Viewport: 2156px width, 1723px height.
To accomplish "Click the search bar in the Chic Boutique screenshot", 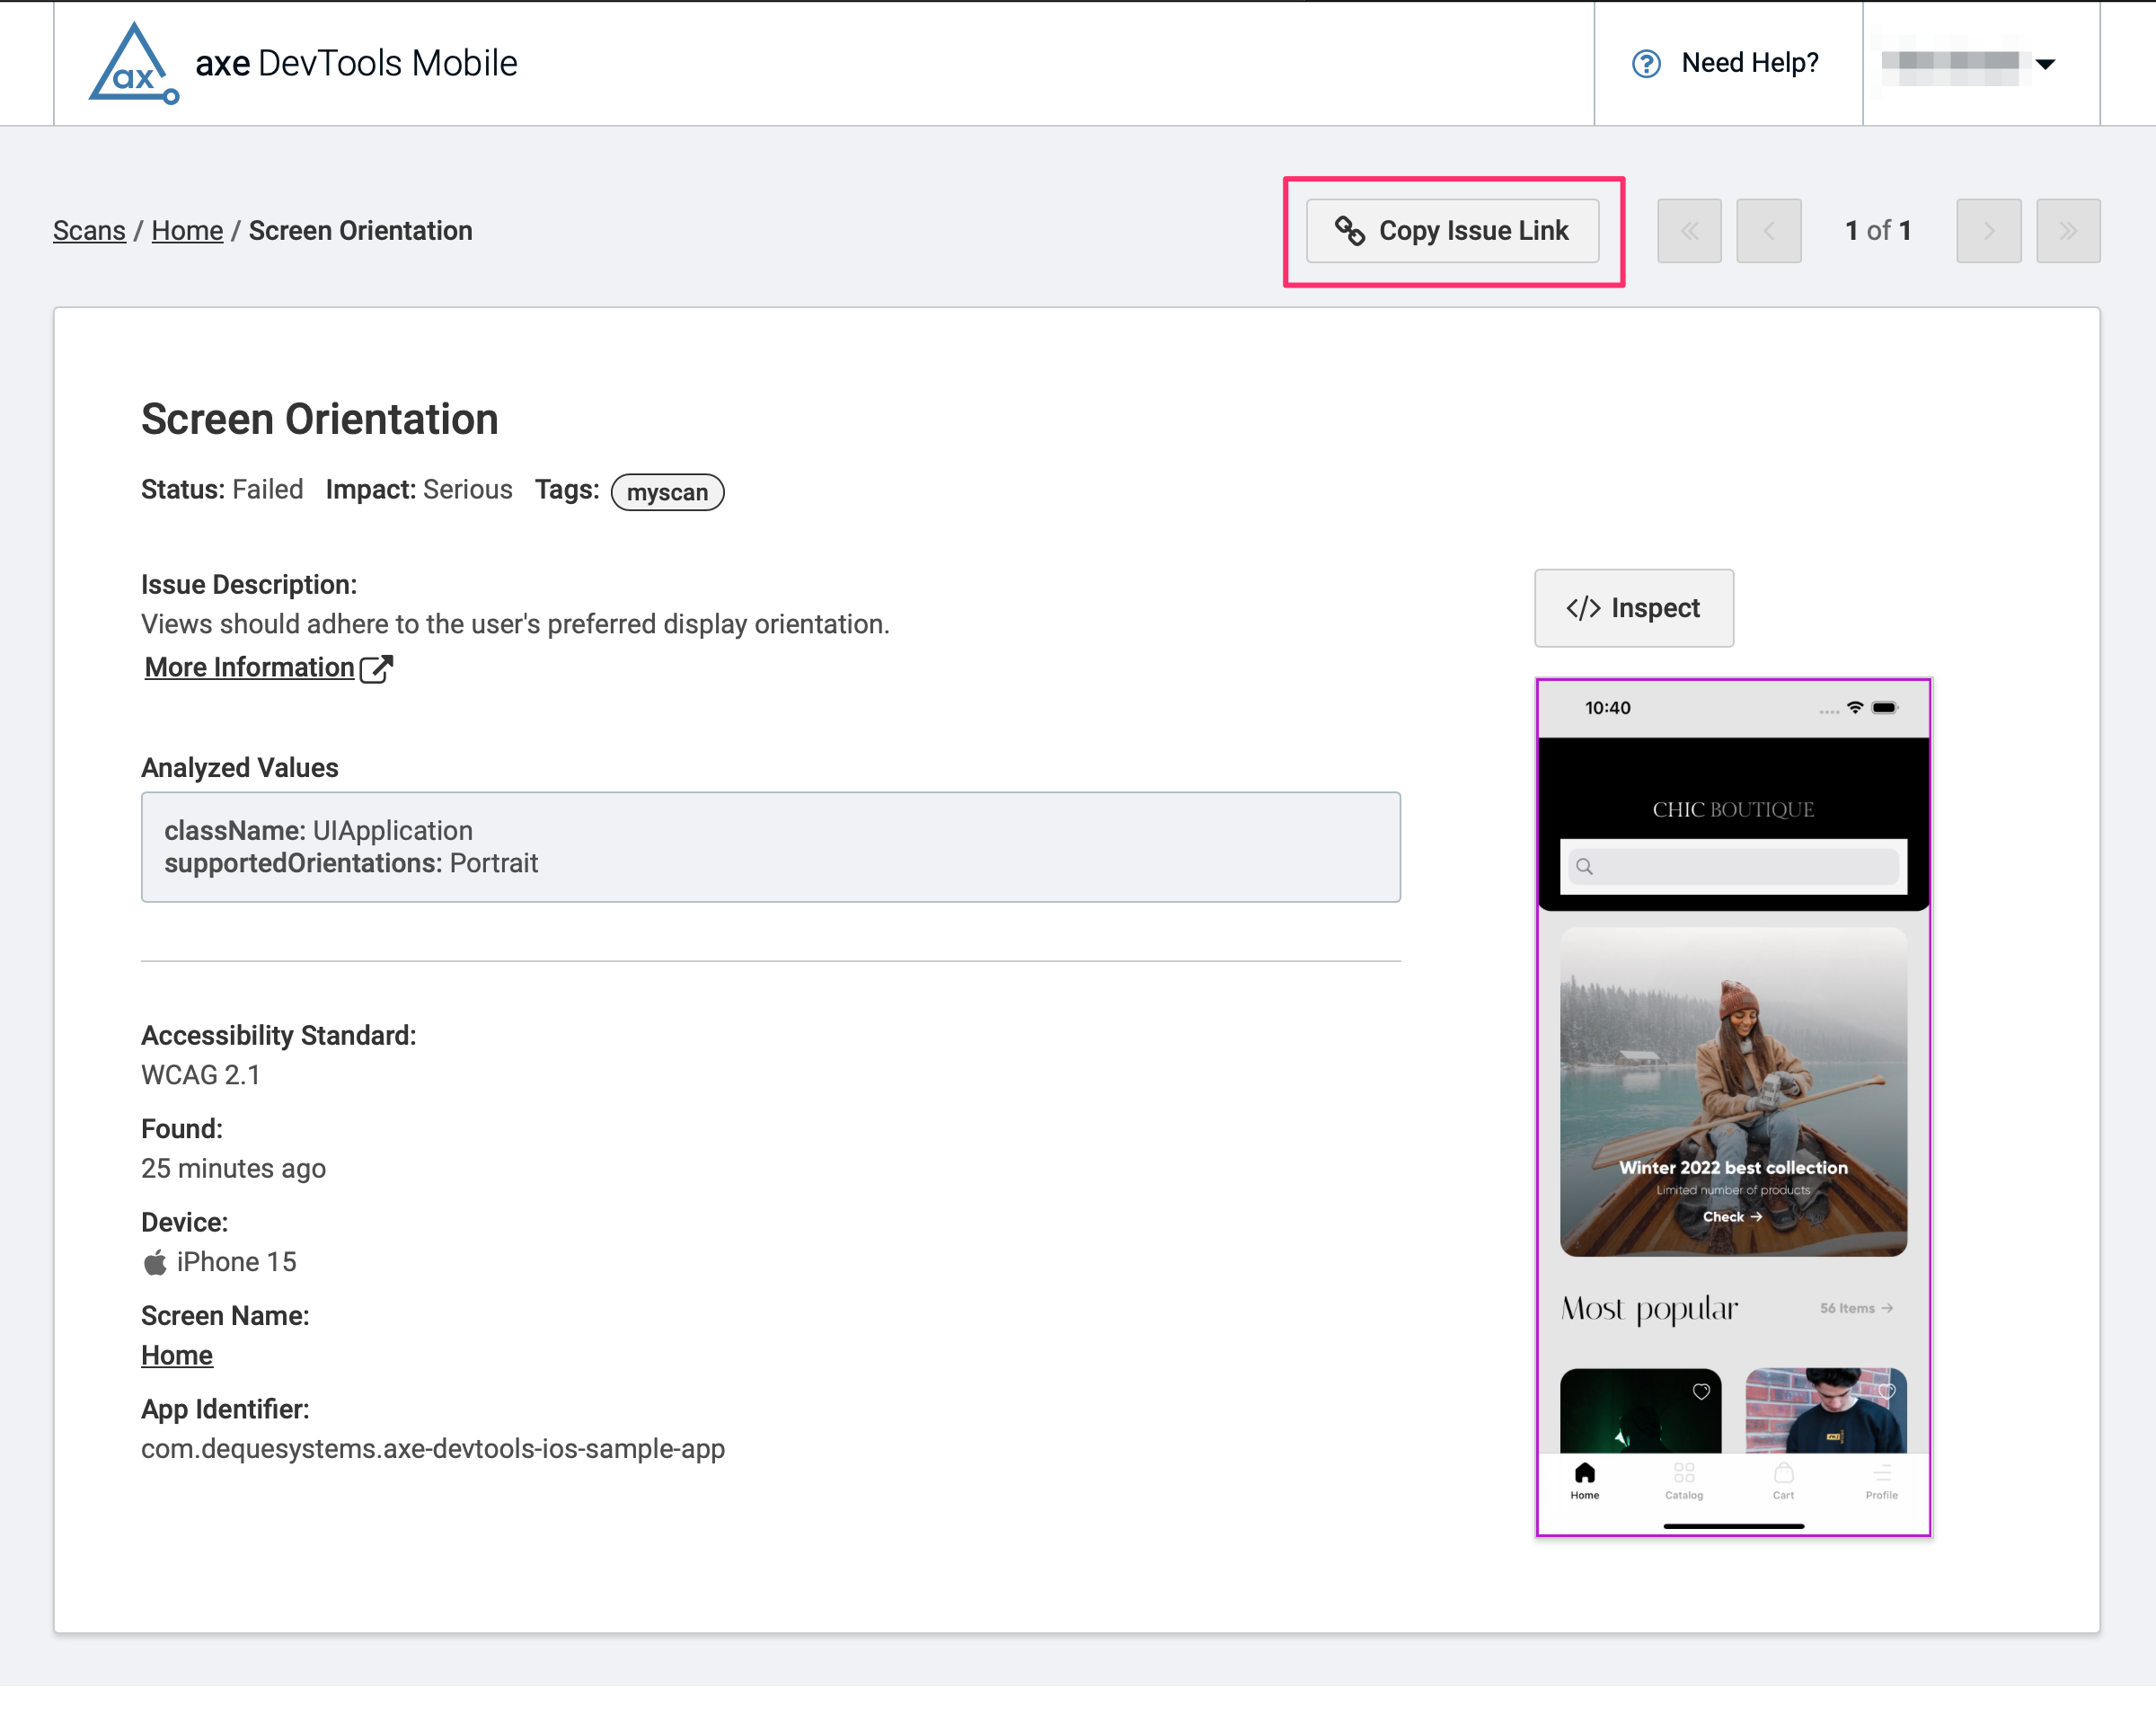I will [1733, 866].
